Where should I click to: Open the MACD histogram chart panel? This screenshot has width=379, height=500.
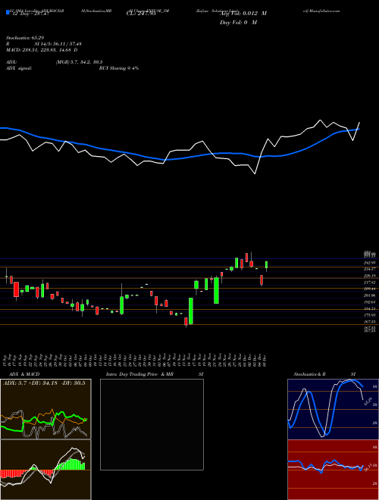click(x=45, y=470)
